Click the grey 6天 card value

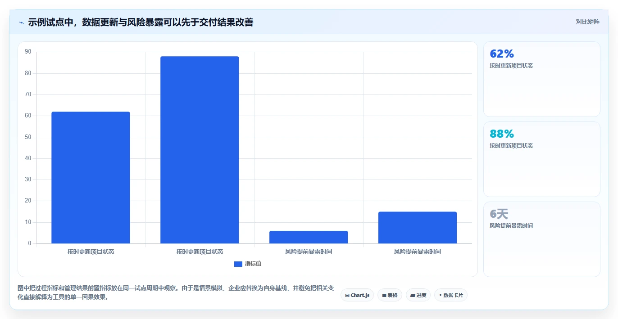(499, 214)
